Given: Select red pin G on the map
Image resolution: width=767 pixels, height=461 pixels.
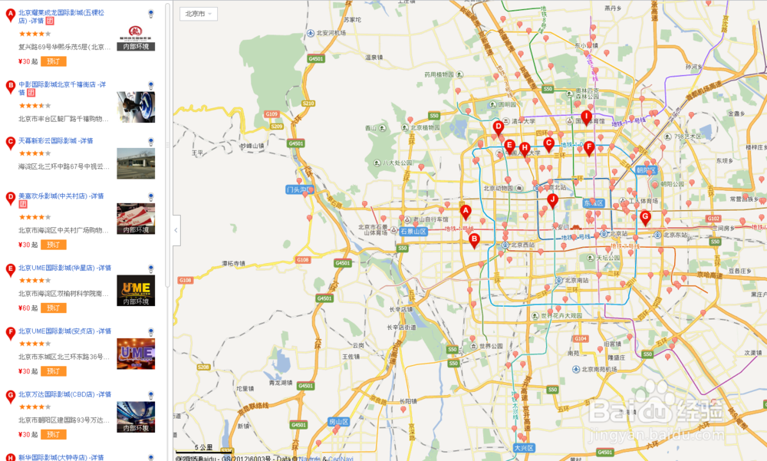Looking at the screenshot, I should (645, 217).
